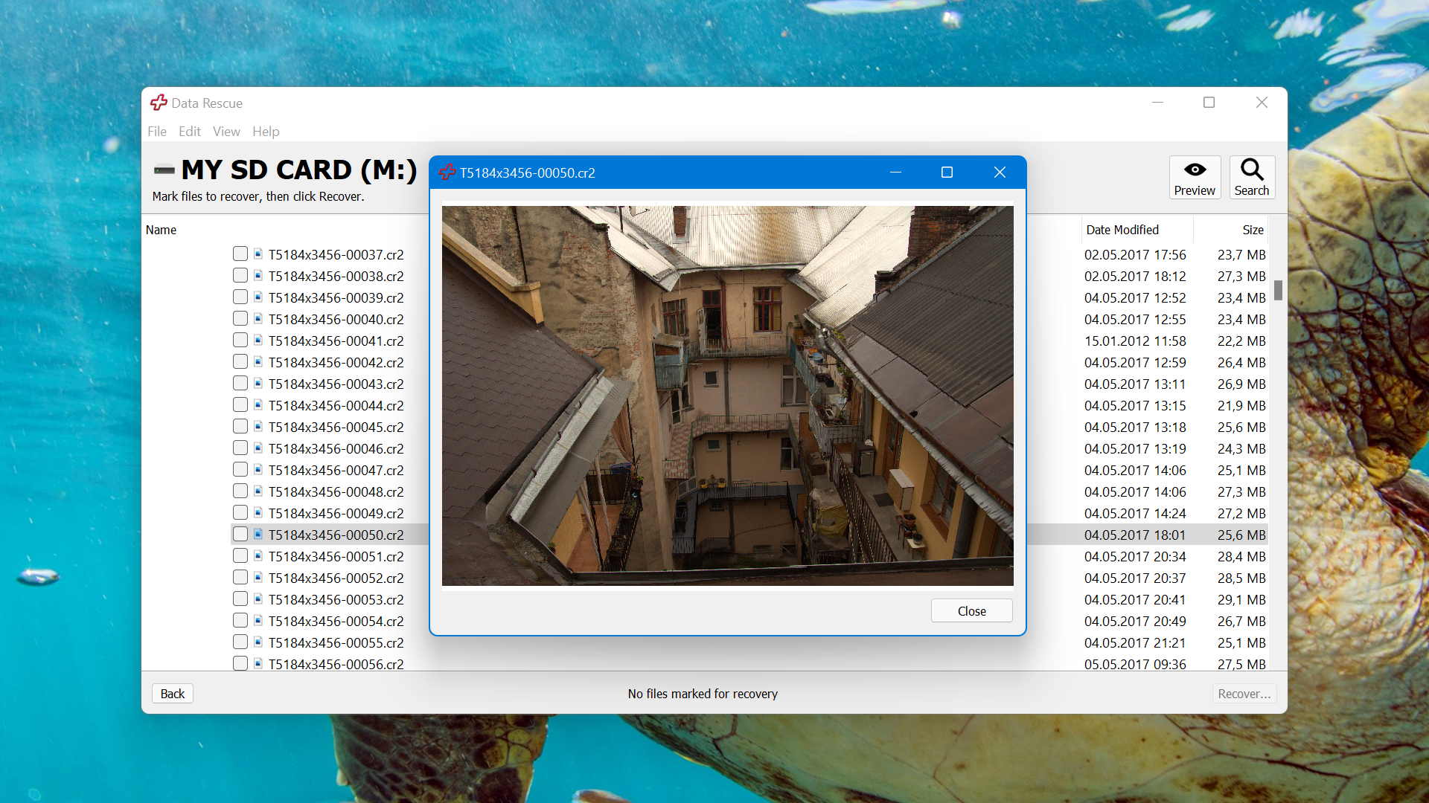The height and width of the screenshot is (803, 1429).
Task: Click date 15.01.2012 11:58
Action: 1135,341
